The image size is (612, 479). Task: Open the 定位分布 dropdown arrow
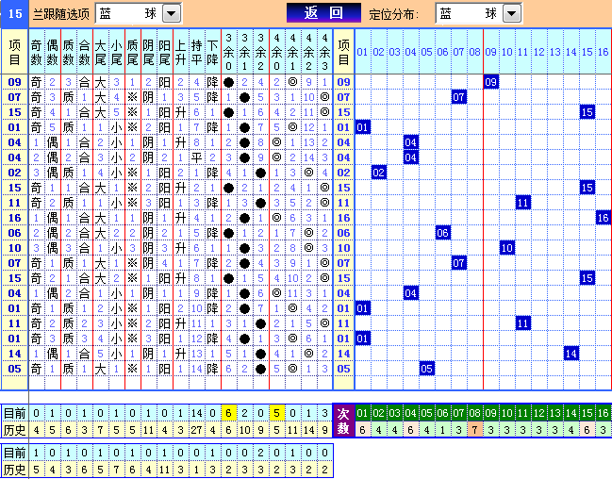[512, 14]
